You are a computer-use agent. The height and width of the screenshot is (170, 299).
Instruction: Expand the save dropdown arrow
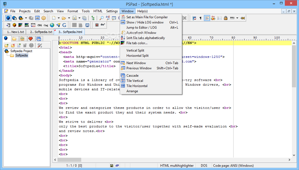click(x=79, y=18)
